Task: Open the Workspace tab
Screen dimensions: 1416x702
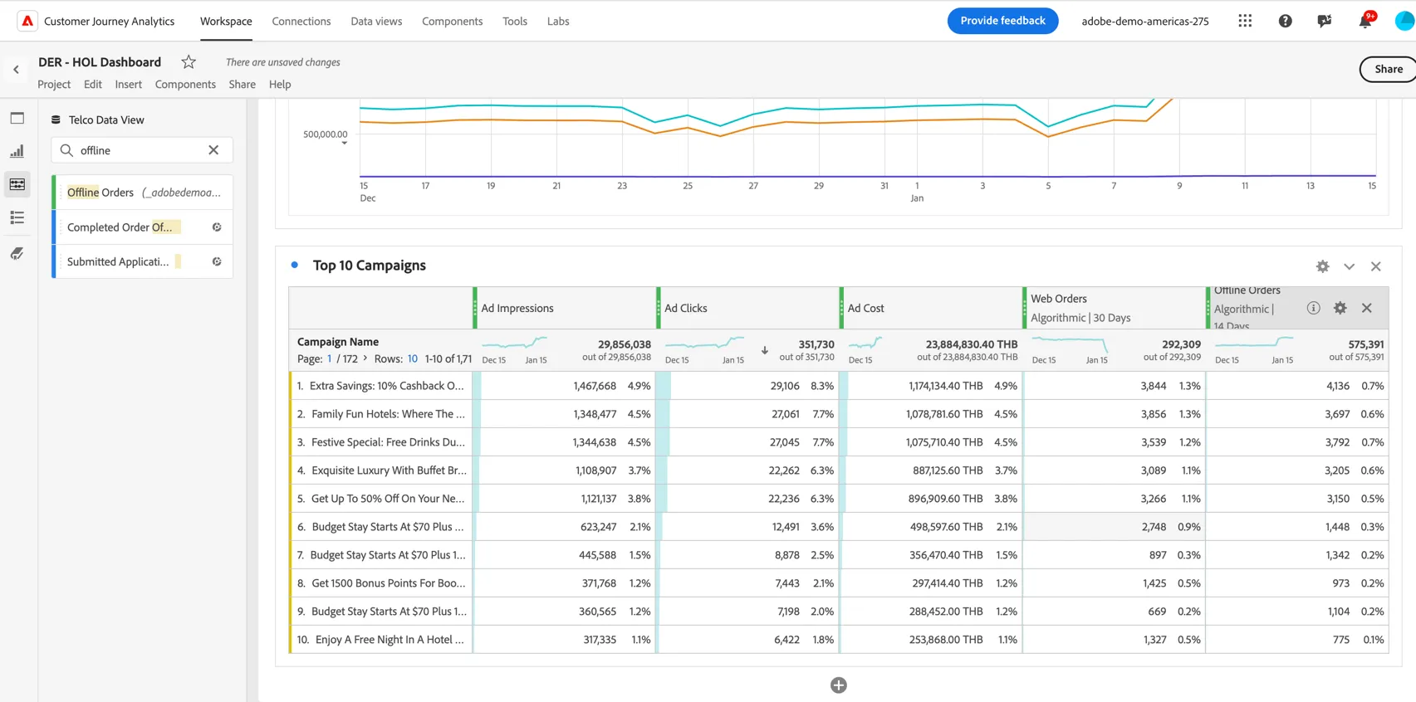Action: (226, 22)
